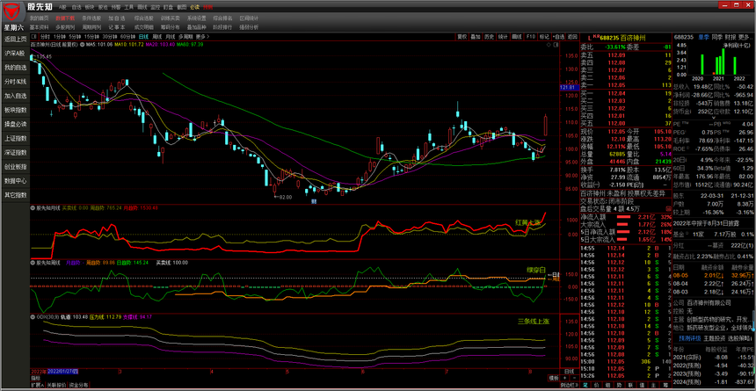Select the 财报 financial report tab

point(731,37)
